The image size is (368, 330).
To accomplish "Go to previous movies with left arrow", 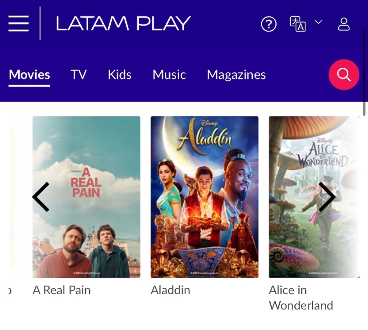I will click(x=41, y=197).
